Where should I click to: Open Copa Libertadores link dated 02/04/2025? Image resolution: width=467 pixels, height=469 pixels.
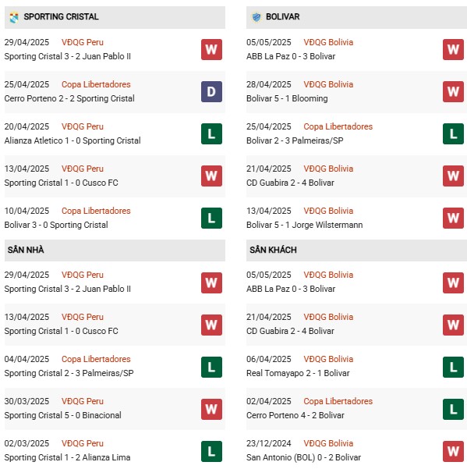coord(338,401)
